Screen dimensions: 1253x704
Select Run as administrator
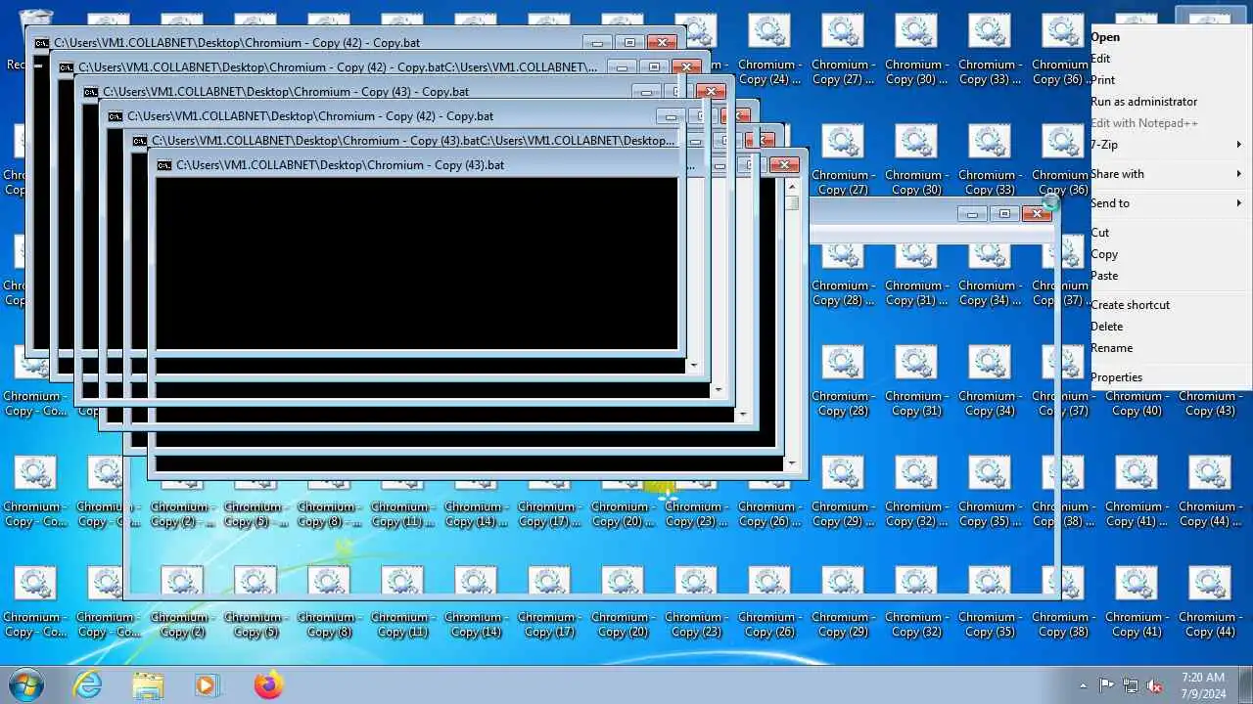[x=1170, y=102]
